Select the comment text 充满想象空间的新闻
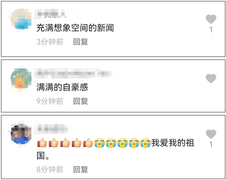 [75, 28]
